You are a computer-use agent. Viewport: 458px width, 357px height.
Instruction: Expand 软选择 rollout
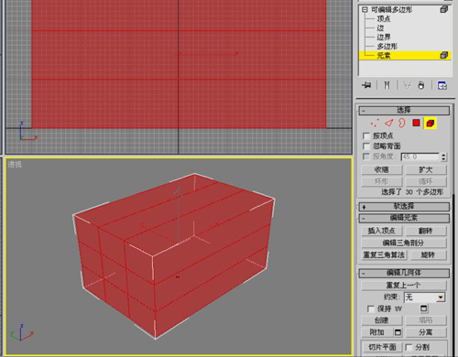tap(404, 207)
